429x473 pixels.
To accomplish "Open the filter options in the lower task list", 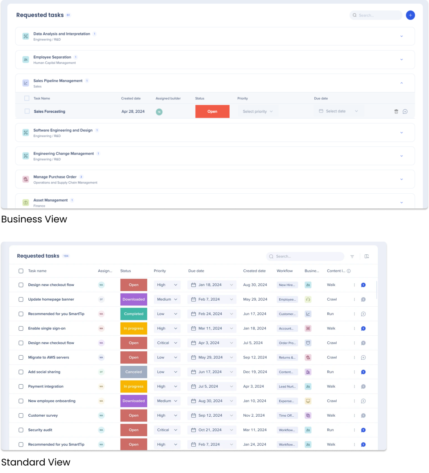I will pos(352,256).
